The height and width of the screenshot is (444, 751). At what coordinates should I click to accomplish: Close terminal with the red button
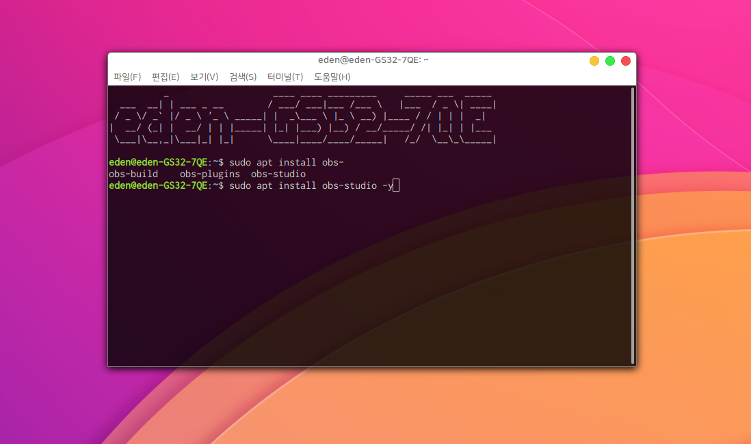click(x=626, y=61)
